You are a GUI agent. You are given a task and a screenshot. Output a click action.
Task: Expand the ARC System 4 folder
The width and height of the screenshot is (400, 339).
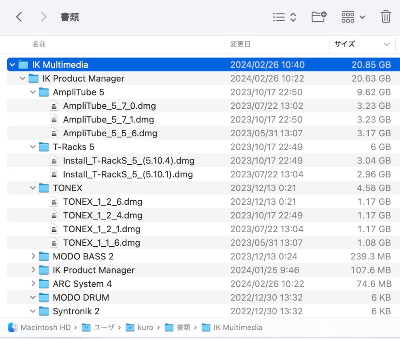(x=33, y=284)
